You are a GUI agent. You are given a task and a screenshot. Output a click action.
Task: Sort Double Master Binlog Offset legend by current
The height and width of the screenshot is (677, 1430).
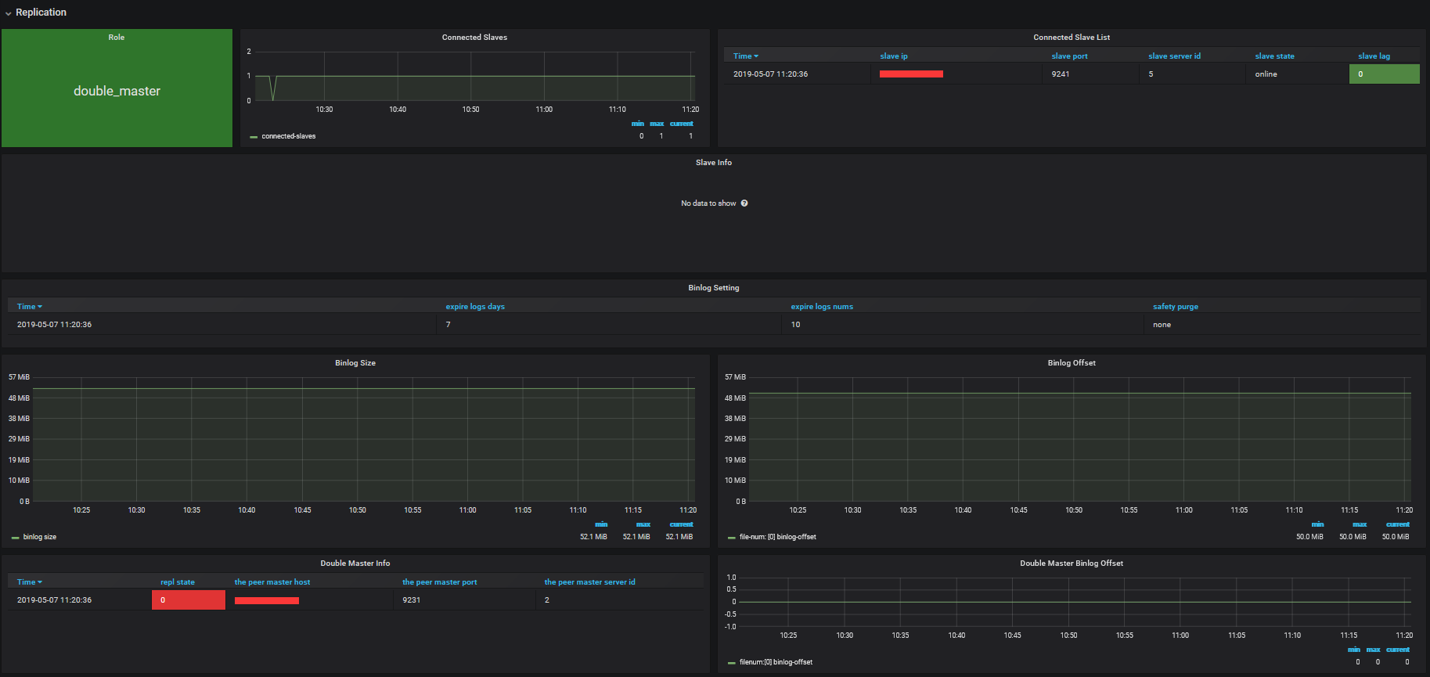click(1398, 650)
